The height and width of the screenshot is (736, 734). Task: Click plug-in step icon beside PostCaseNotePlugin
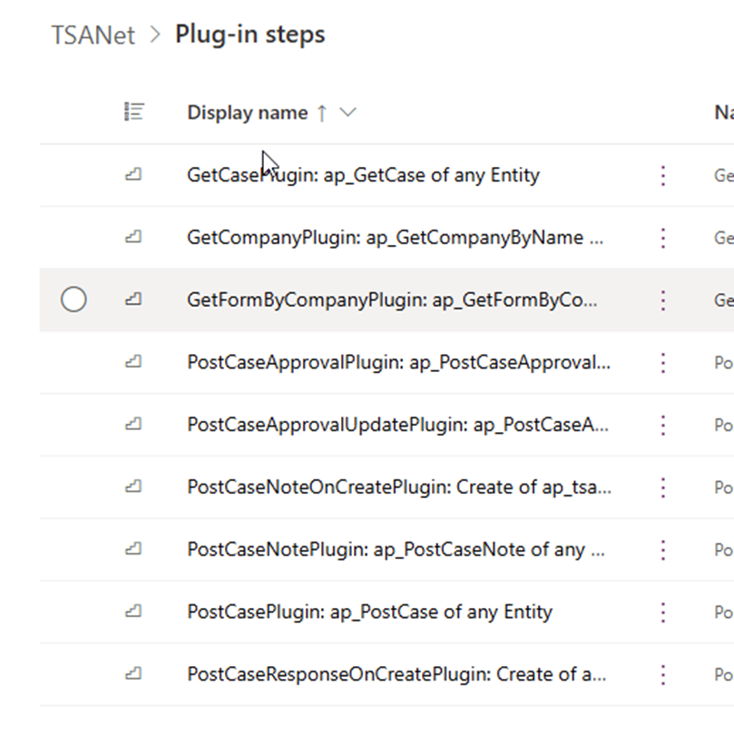133,550
